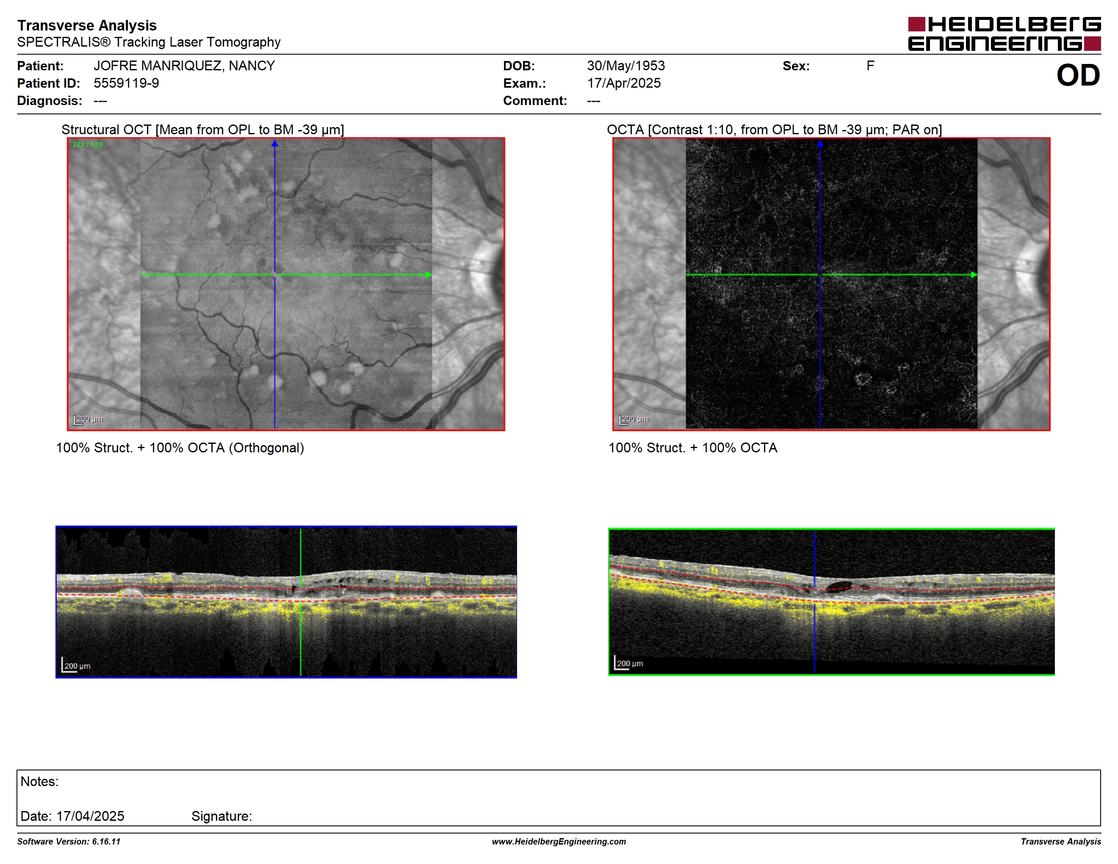
Task: Click the Transverse Analysis footer text
Action: 1061,842
